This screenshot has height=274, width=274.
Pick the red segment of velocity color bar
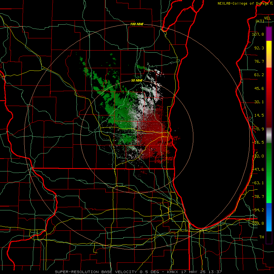[x=269, y=97]
